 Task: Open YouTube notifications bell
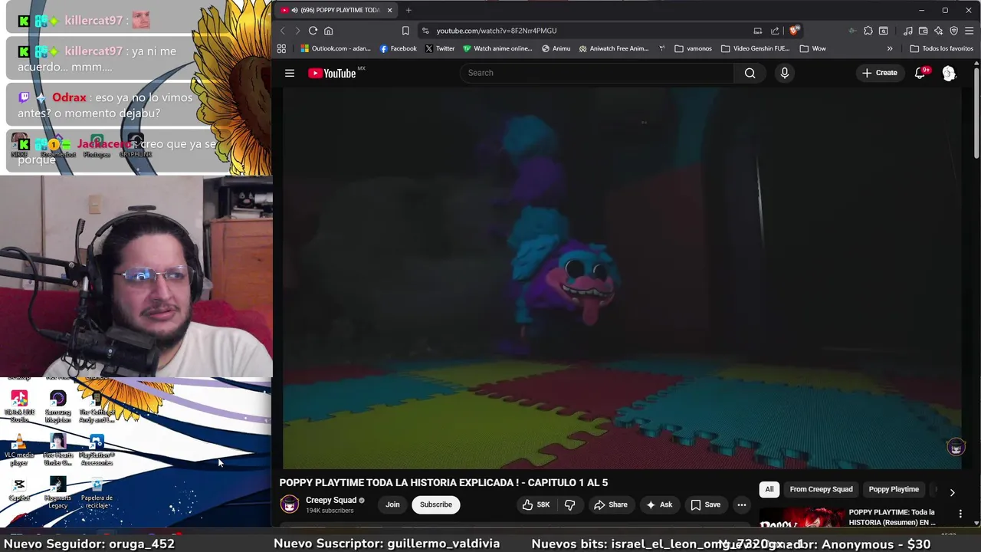tap(920, 73)
